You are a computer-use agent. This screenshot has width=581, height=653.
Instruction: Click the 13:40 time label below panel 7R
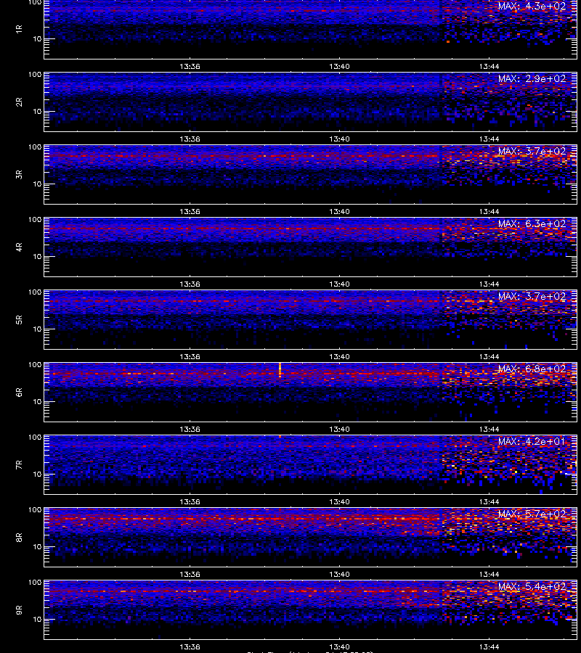click(x=339, y=502)
